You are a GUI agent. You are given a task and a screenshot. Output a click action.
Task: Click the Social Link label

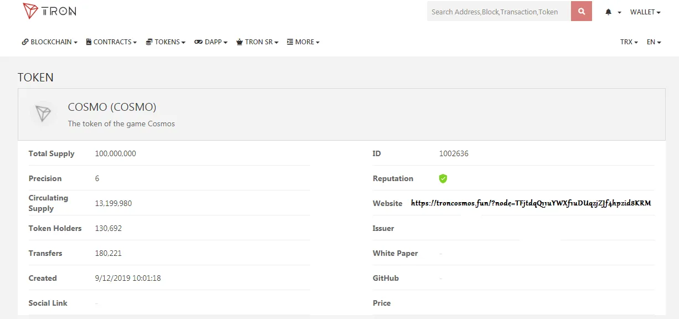coord(48,303)
